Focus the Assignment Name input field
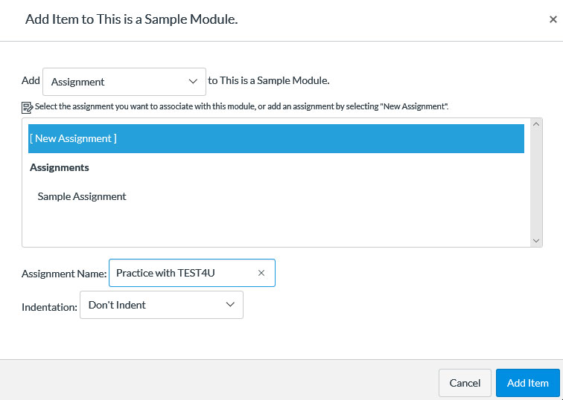 [x=182, y=273]
